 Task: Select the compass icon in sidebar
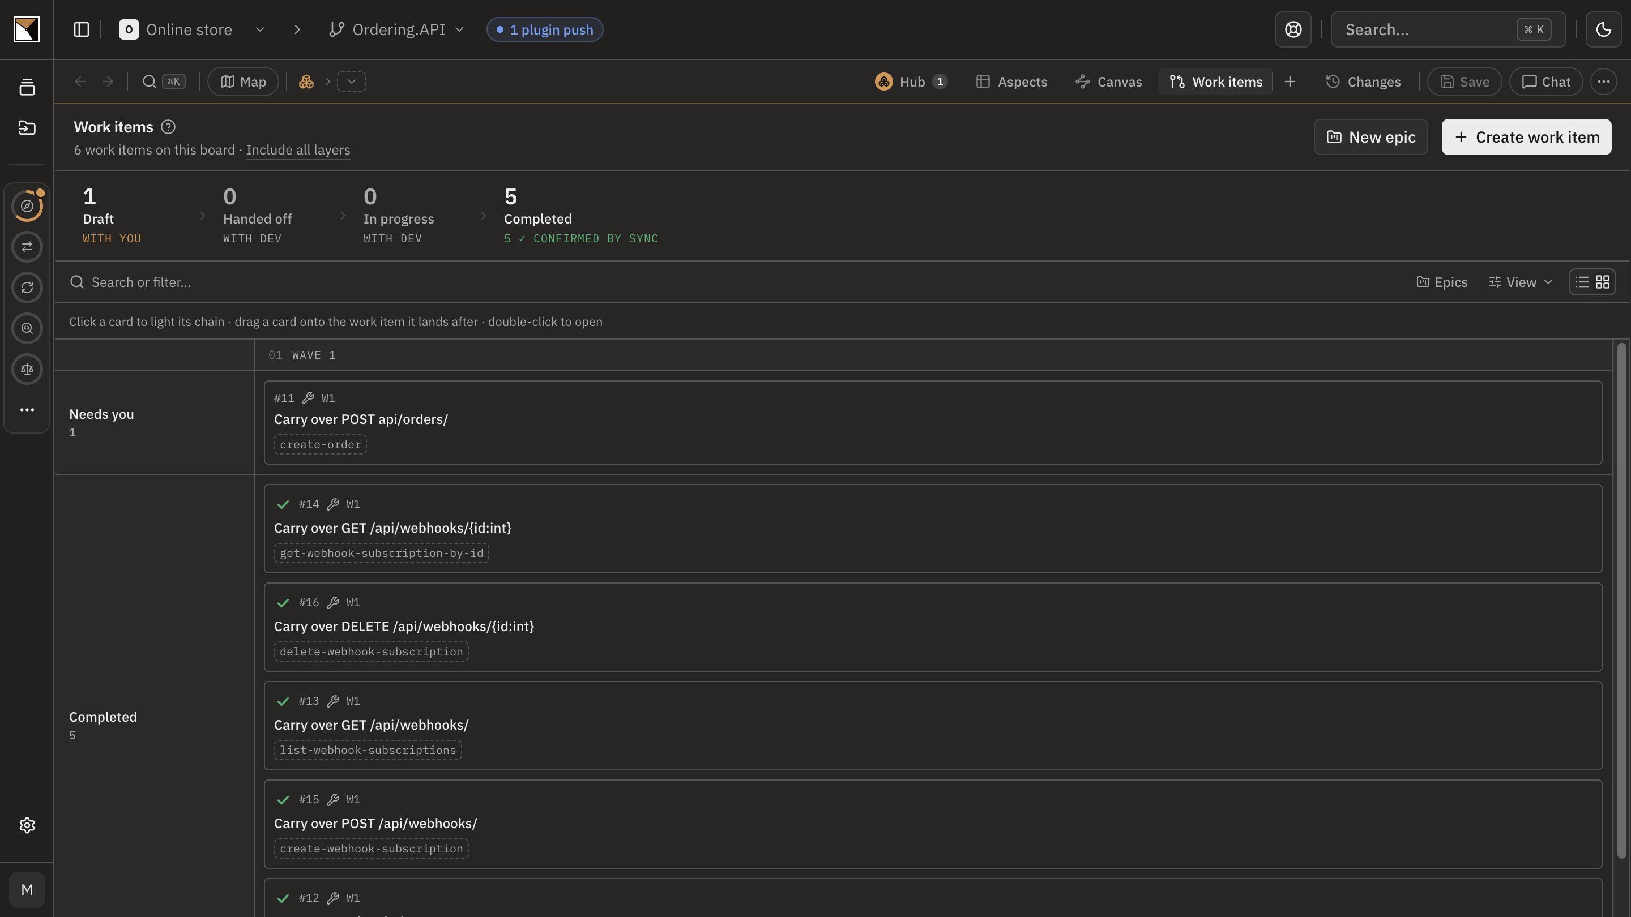coord(27,205)
